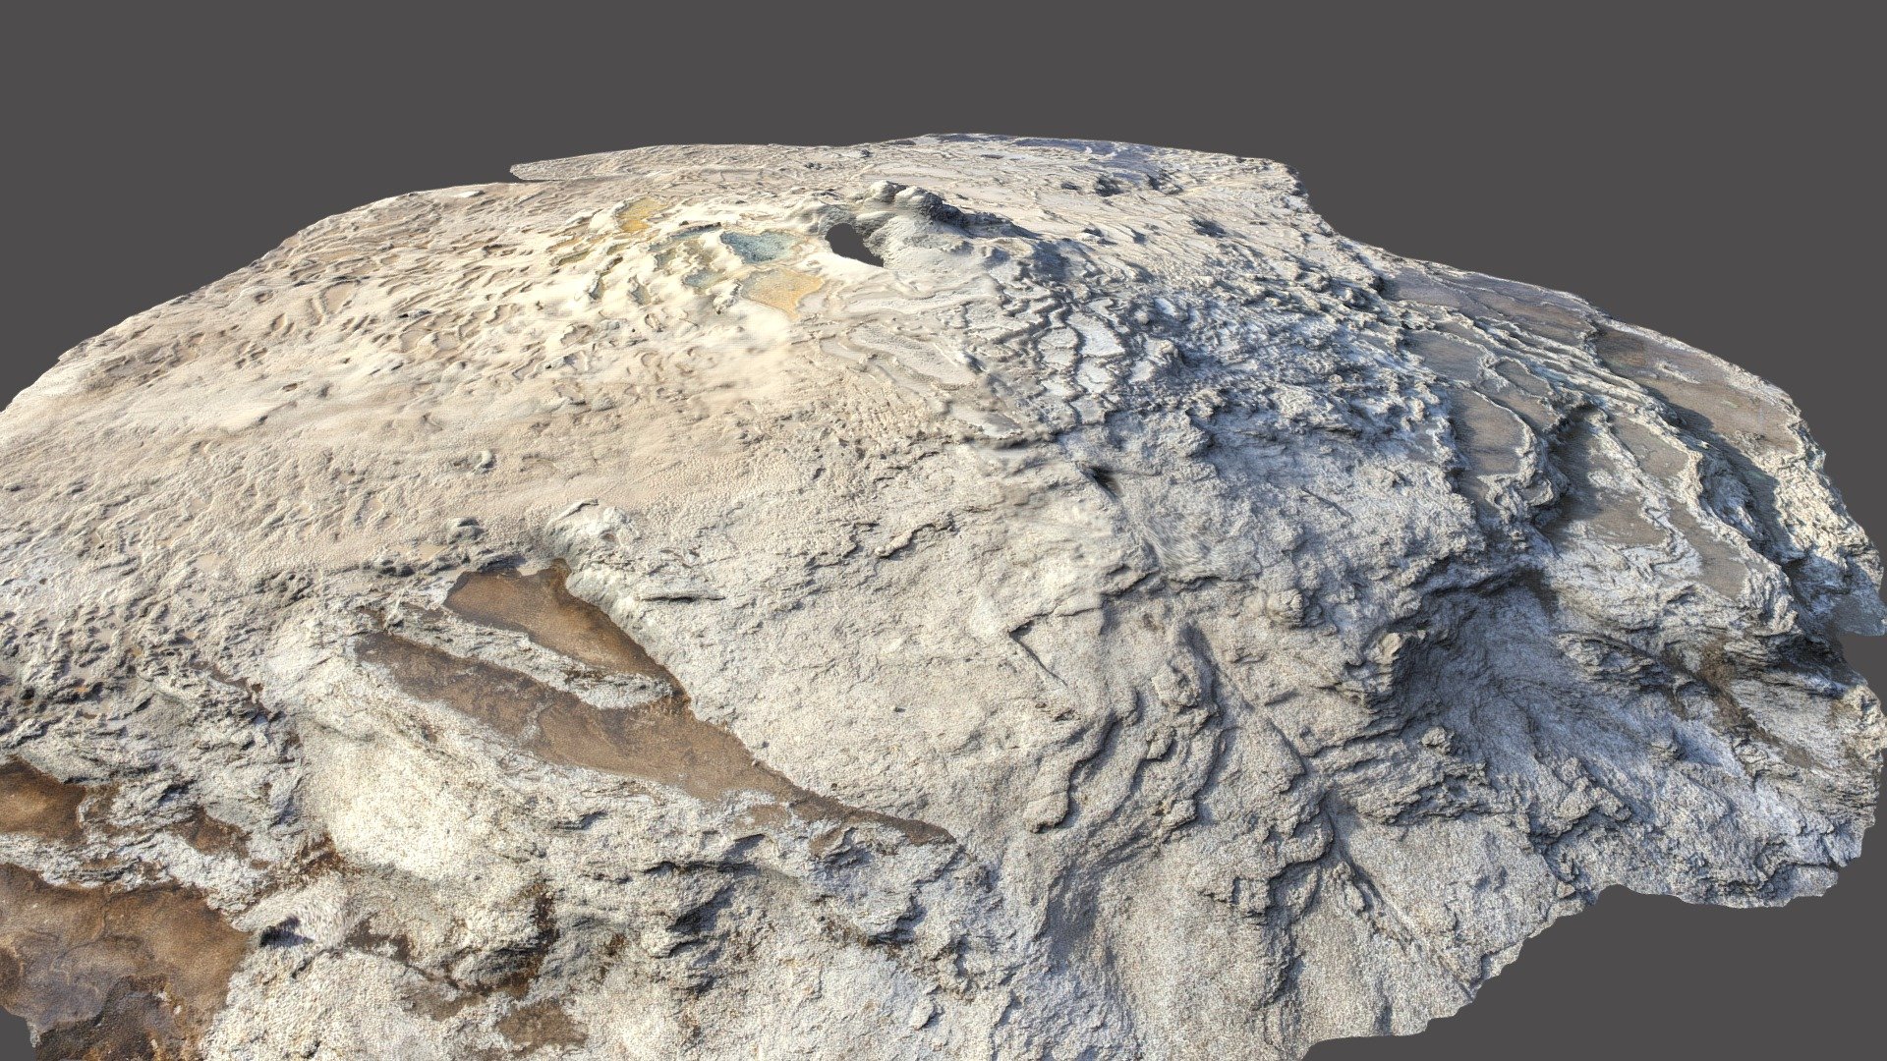Click the blue-green pool beside the yellow patch
The image size is (1887, 1061).
[x=757, y=246]
